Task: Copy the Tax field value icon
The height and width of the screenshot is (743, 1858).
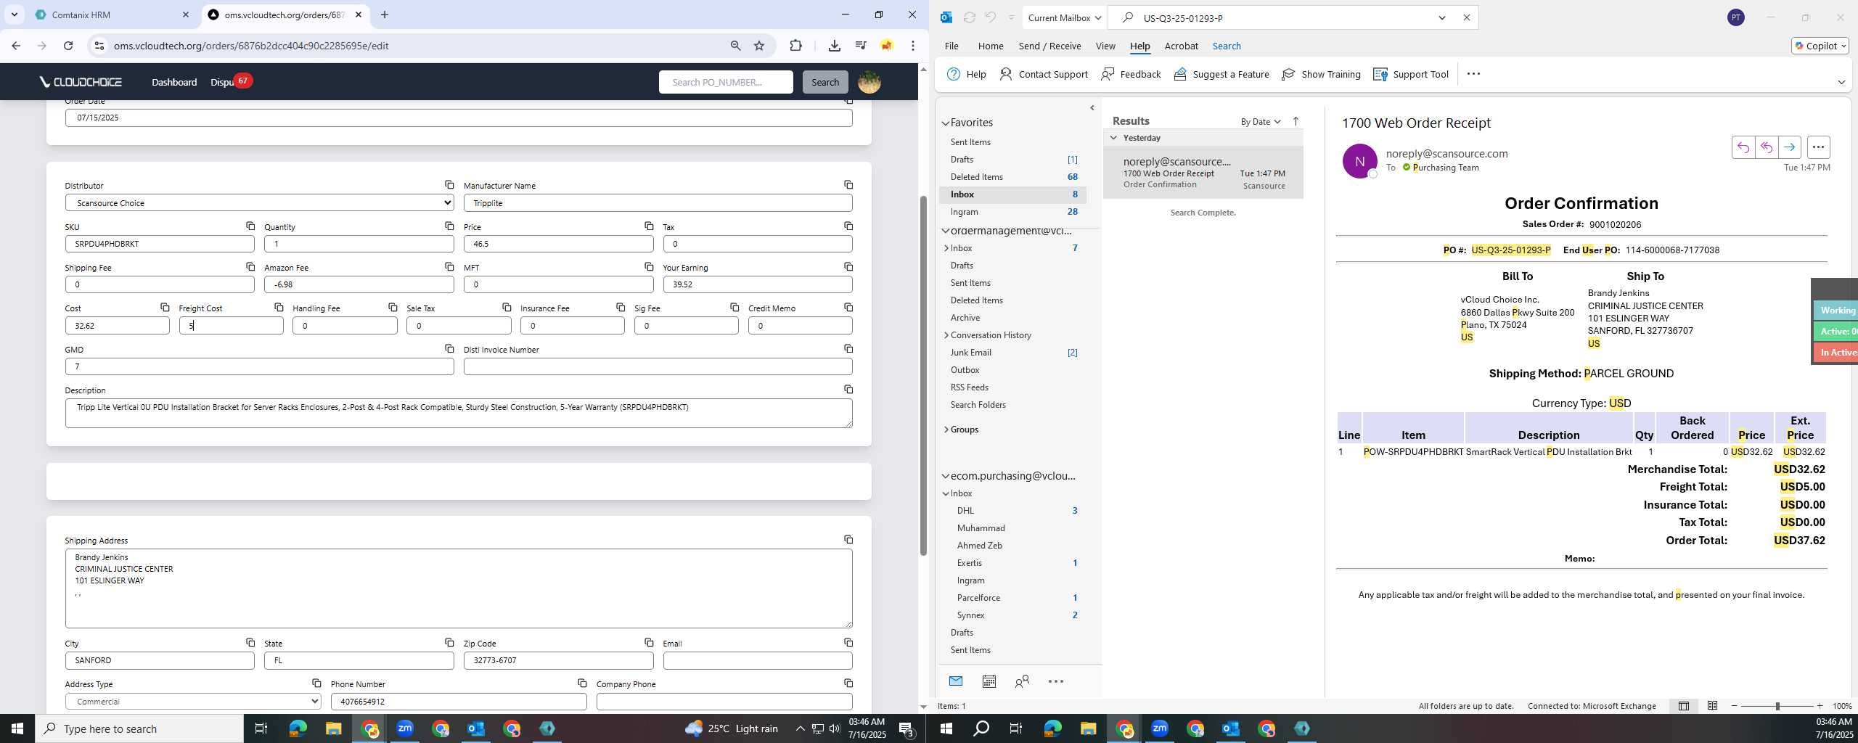Action: click(848, 226)
